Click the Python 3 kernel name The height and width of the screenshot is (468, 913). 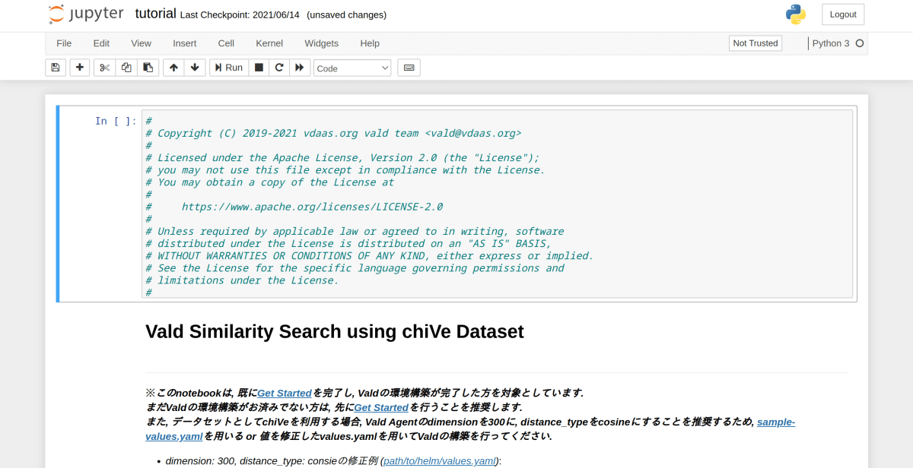831,43
